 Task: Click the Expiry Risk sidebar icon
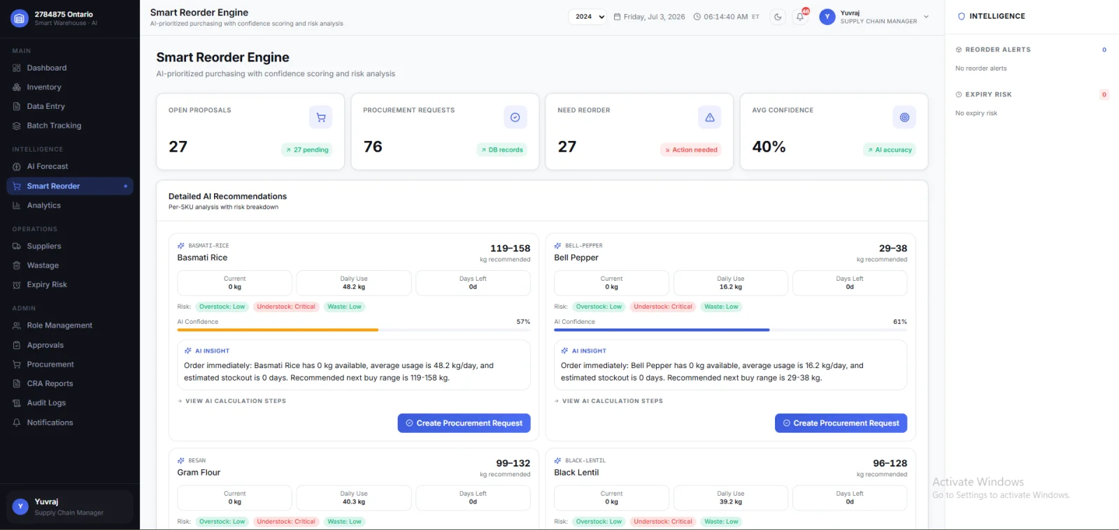click(x=17, y=285)
